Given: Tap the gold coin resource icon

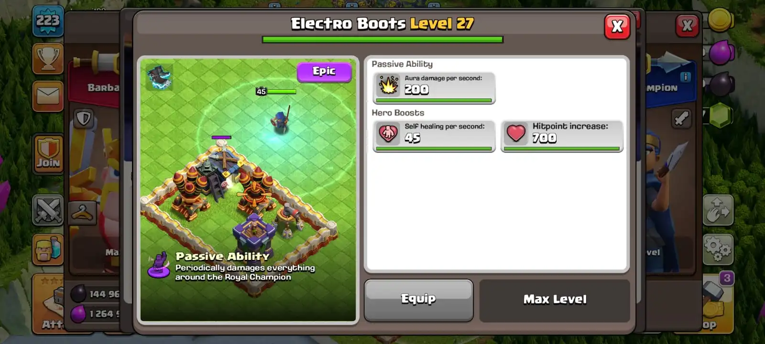Looking at the screenshot, I should point(720,20).
